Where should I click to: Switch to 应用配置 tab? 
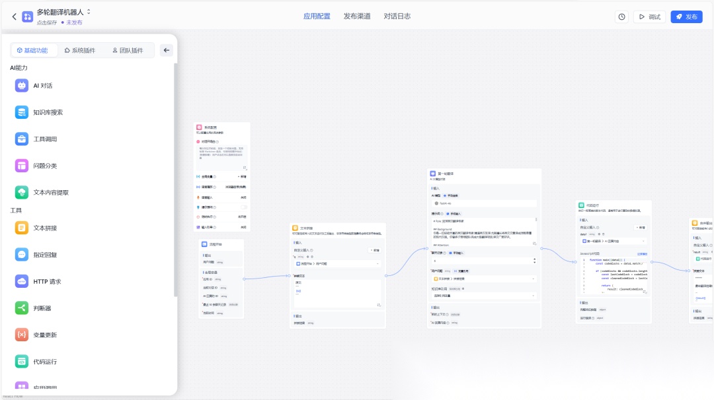pyautogui.click(x=317, y=17)
